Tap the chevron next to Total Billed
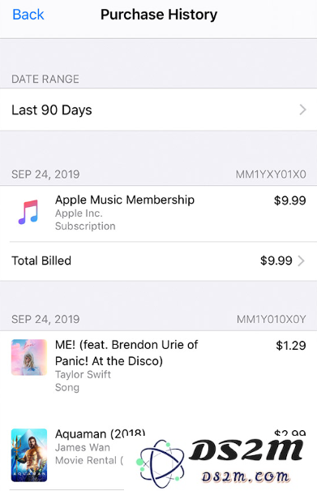 click(x=301, y=261)
